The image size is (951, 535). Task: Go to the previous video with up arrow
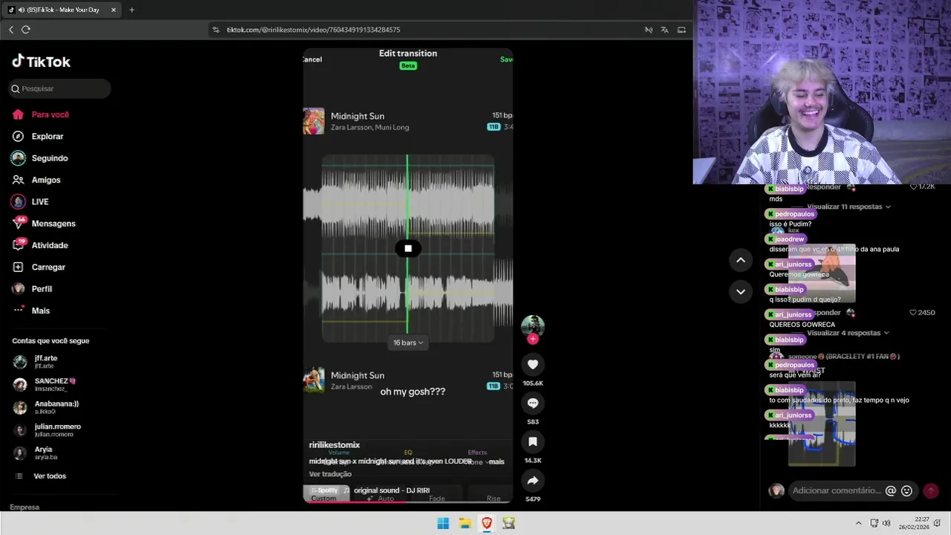pos(741,260)
